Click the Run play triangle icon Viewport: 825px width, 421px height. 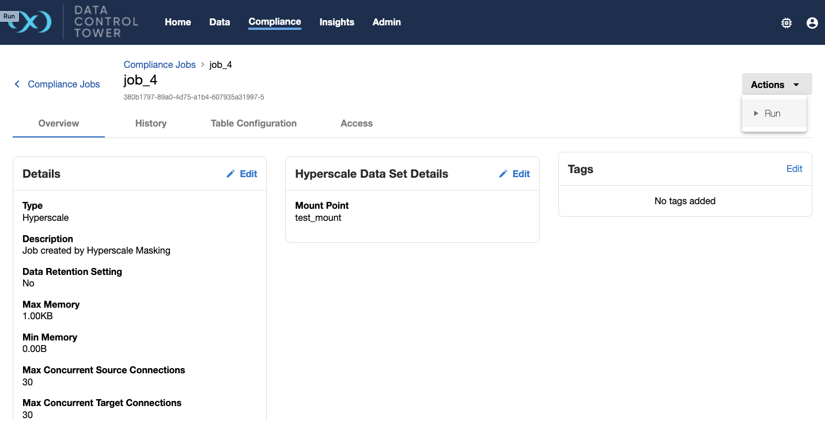point(755,113)
